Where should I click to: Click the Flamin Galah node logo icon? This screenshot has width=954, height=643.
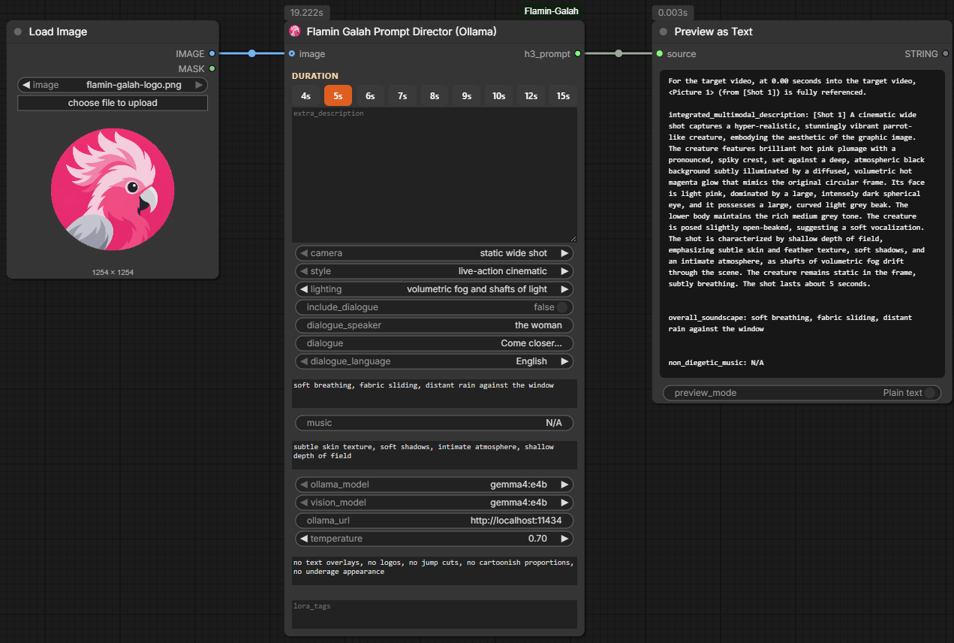point(295,32)
